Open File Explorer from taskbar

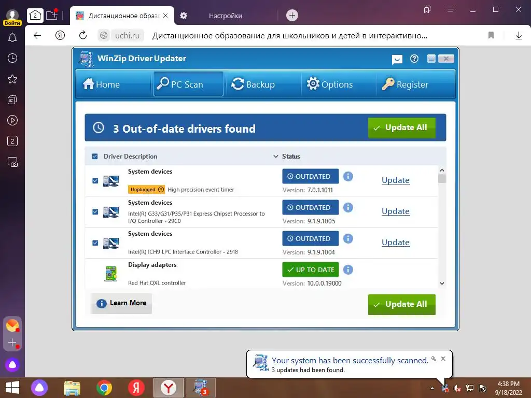coord(72,388)
